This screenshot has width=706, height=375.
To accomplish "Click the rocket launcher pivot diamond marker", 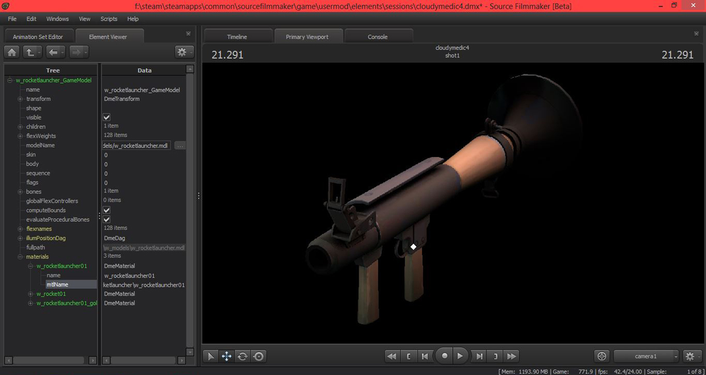I will [x=413, y=247].
